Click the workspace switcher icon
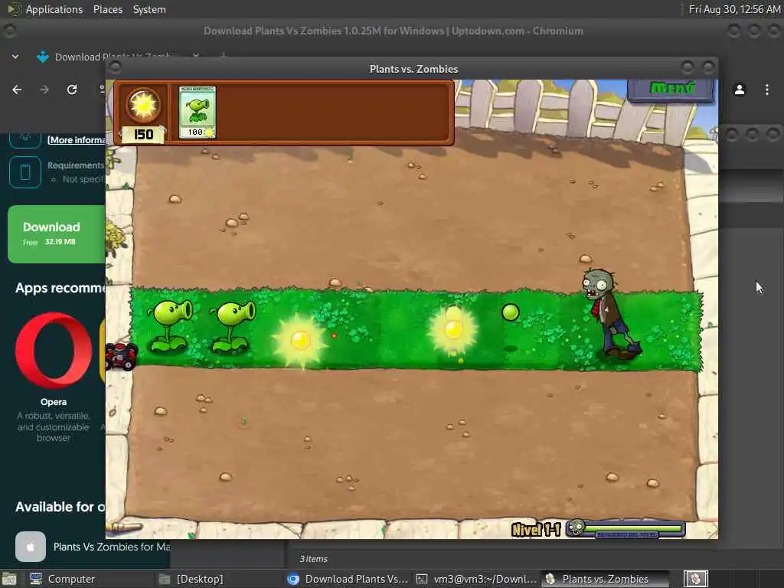 [x=695, y=579]
